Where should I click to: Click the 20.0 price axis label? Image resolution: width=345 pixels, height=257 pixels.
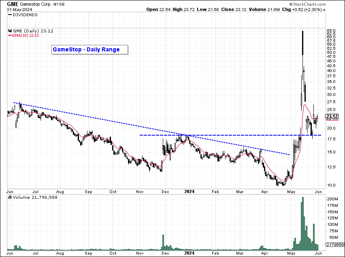tap(331, 128)
